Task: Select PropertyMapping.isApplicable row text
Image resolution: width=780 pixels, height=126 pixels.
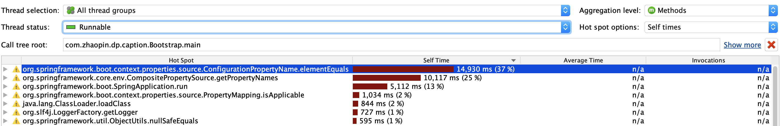Action: (163, 95)
